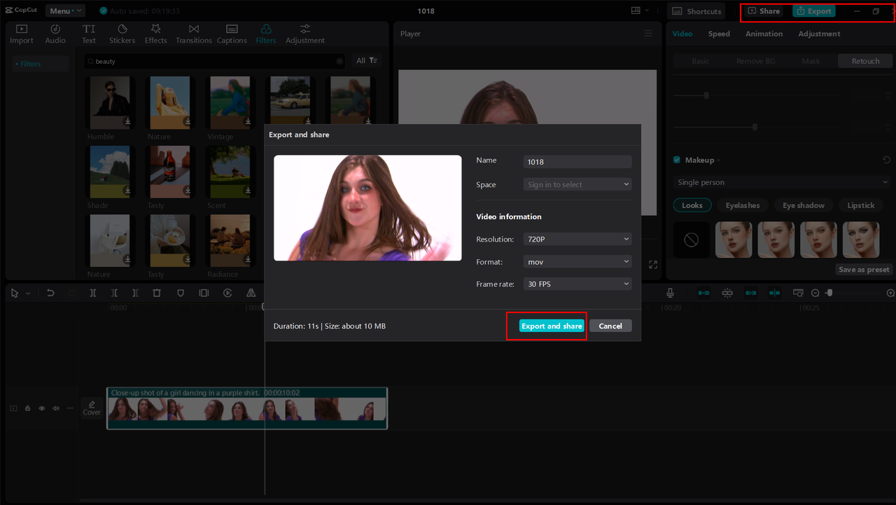
Task: Open the voiceover Record microphone icon
Action: (x=670, y=293)
